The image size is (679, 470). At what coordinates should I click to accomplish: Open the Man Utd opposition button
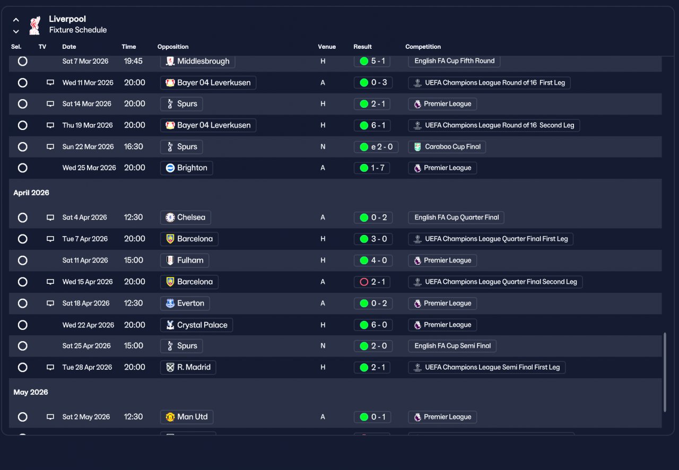[187, 417]
